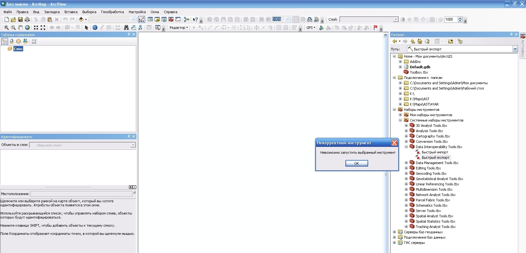Expand the Серверы баз геоданных node
This screenshot has width=526, height=253.
pos(394,232)
